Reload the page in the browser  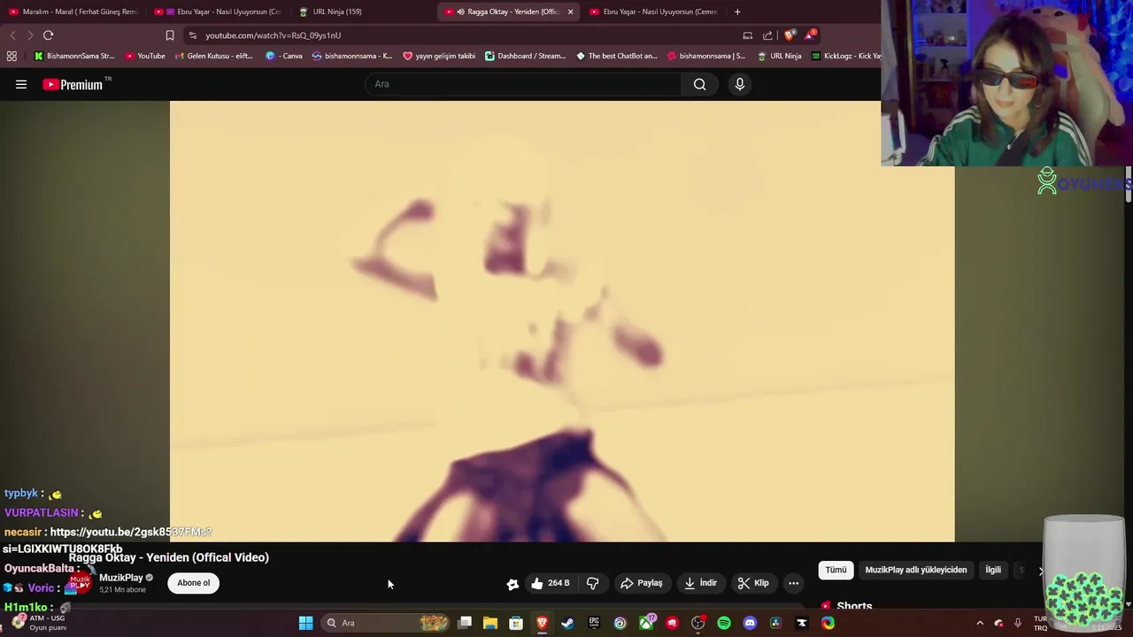[48, 35]
